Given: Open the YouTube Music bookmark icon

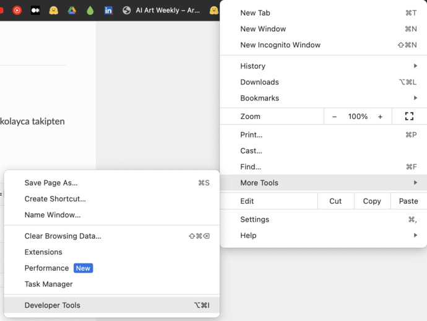Looking at the screenshot, I should point(17,11).
